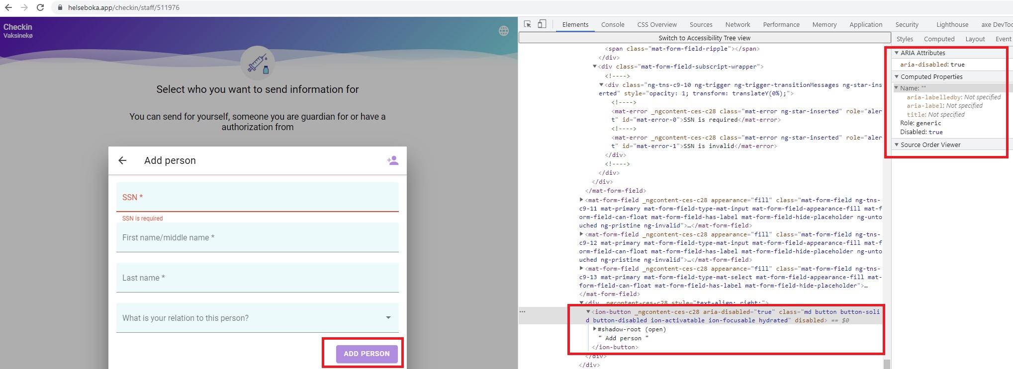Viewport: 1013px width, 369px height.
Task: Select the Disabled: true property
Action: [x=921, y=132]
